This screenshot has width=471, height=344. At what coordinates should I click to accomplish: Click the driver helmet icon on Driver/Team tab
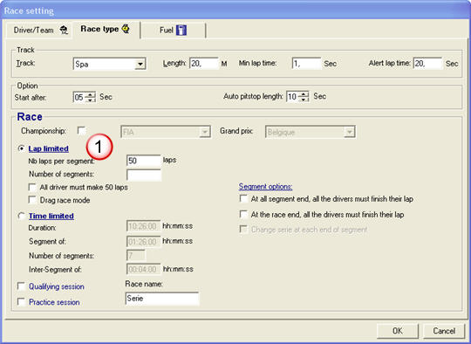pos(64,30)
